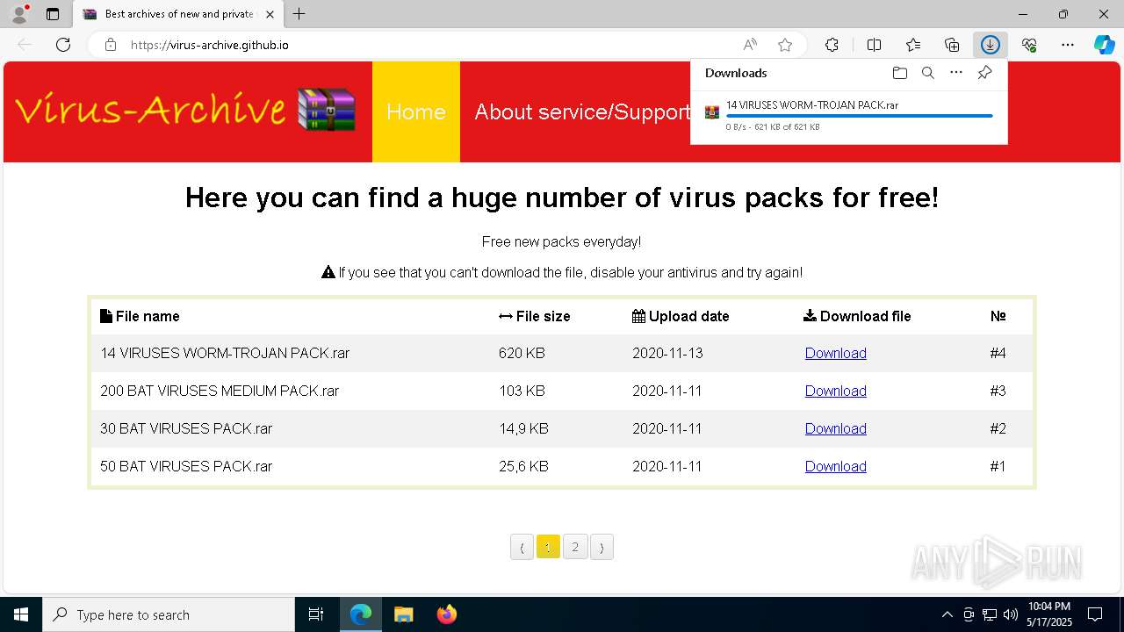Open About service/Support menu item
1124x632 pixels.
pyautogui.click(x=582, y=111)
